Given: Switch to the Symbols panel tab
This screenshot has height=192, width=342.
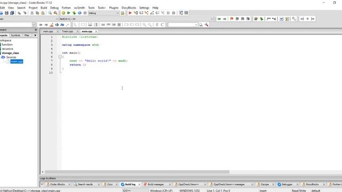Looking at the screenshot, I should 15,35.
